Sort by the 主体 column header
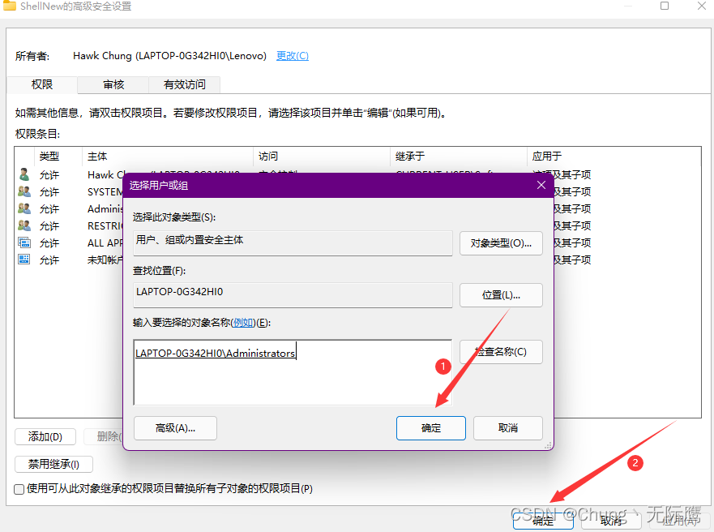The width and height of the screenshot is (714, 532). coord(168,157)
